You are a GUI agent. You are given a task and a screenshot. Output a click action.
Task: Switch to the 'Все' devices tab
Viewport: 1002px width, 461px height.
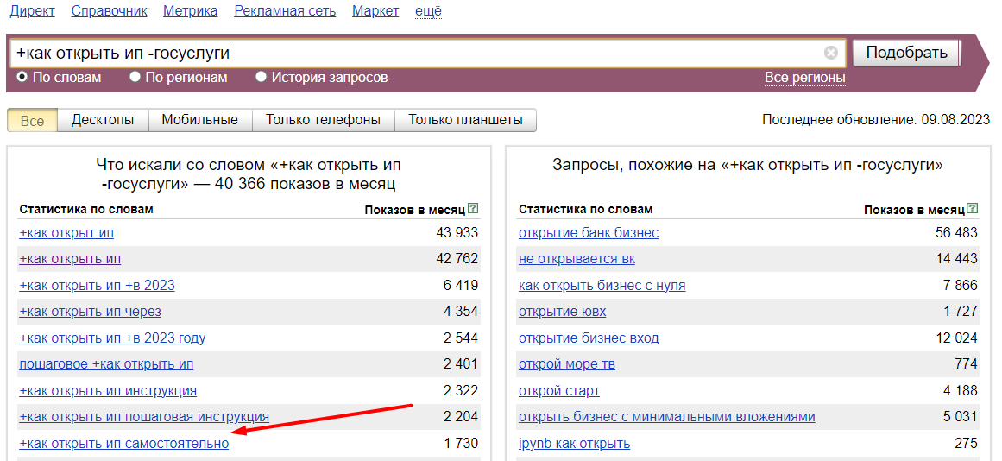click(33, 120)
